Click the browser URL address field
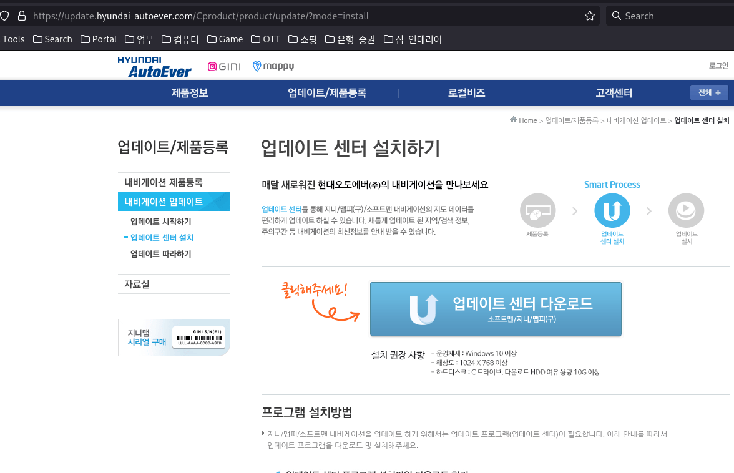The width and height of the screenshot is (734, 473). click(300, 16)
